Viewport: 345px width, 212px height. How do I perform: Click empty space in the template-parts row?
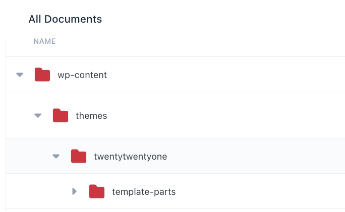tap(260, 191)
